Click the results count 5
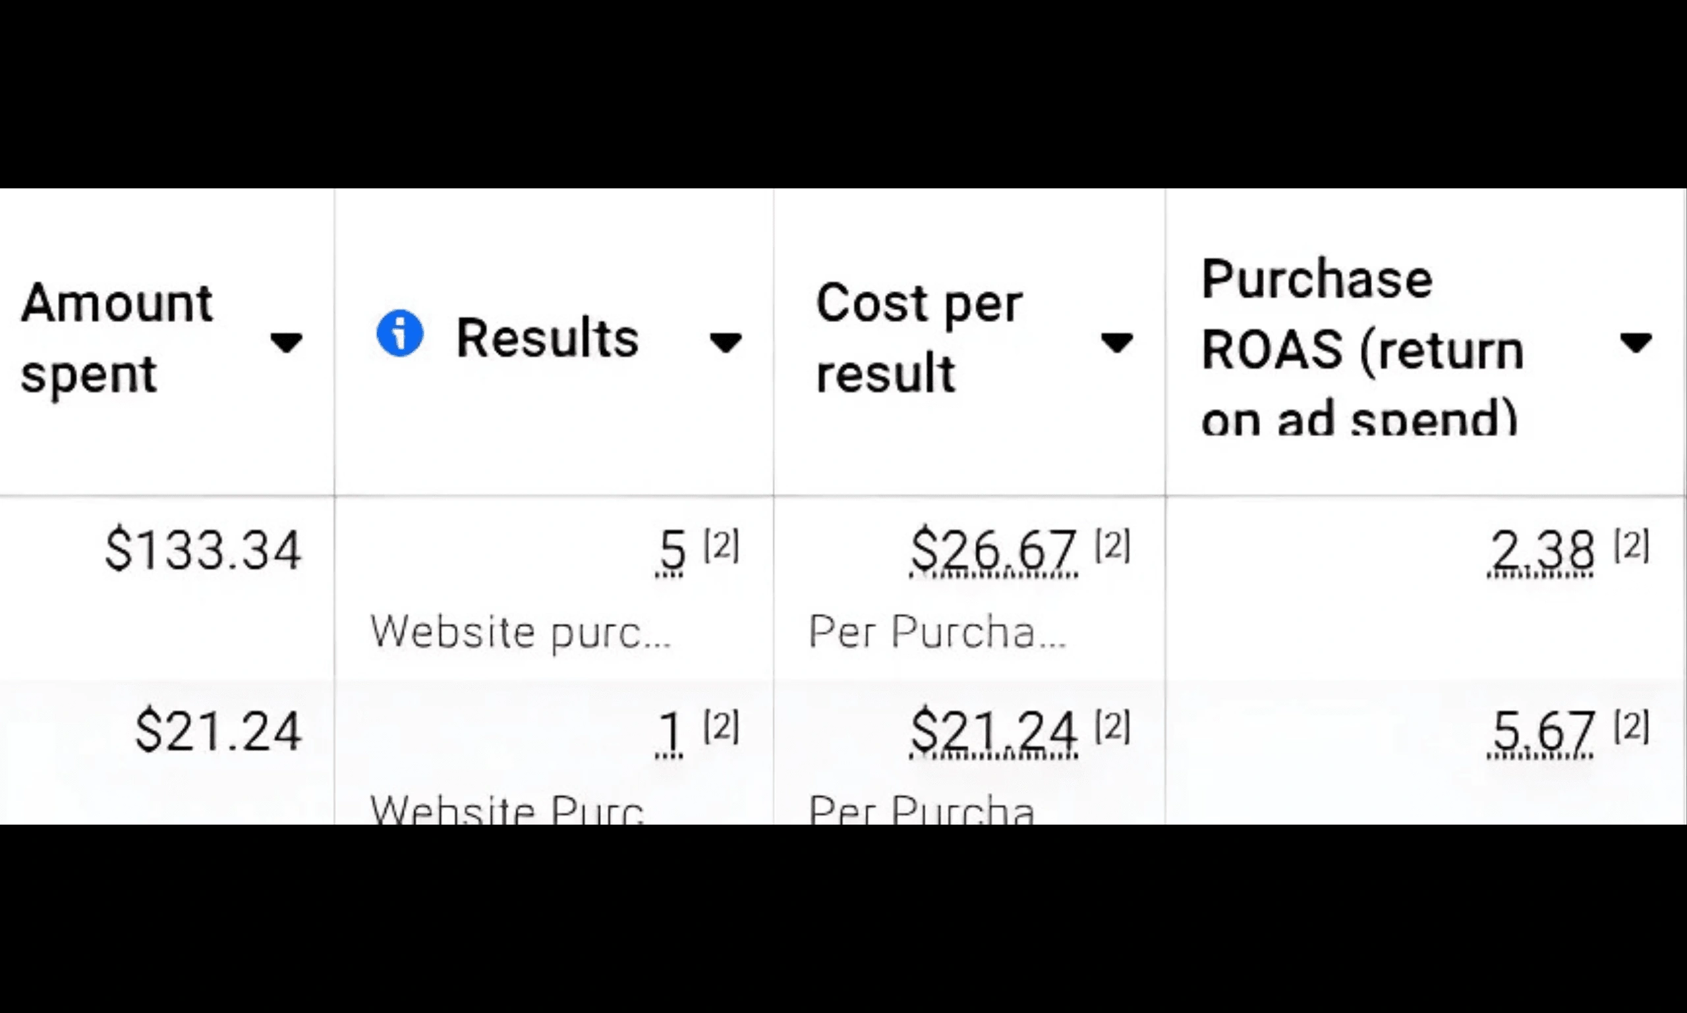 click(672, 550)
